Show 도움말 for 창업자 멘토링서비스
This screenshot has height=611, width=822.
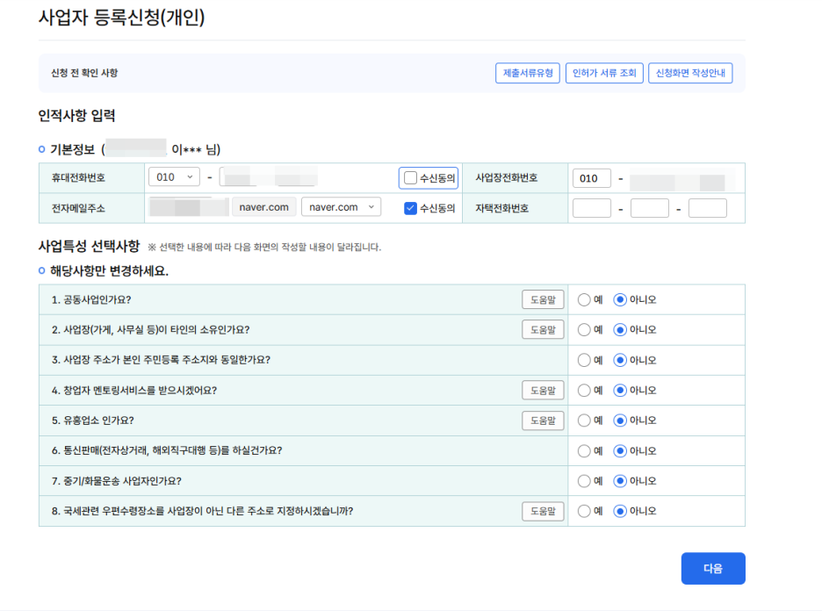[543, 390]
